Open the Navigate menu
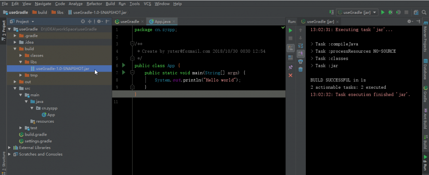 click(43, 4)
